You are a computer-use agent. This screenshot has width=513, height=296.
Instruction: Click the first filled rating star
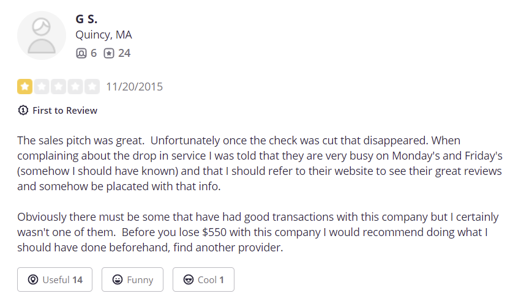tap(25, 87)
